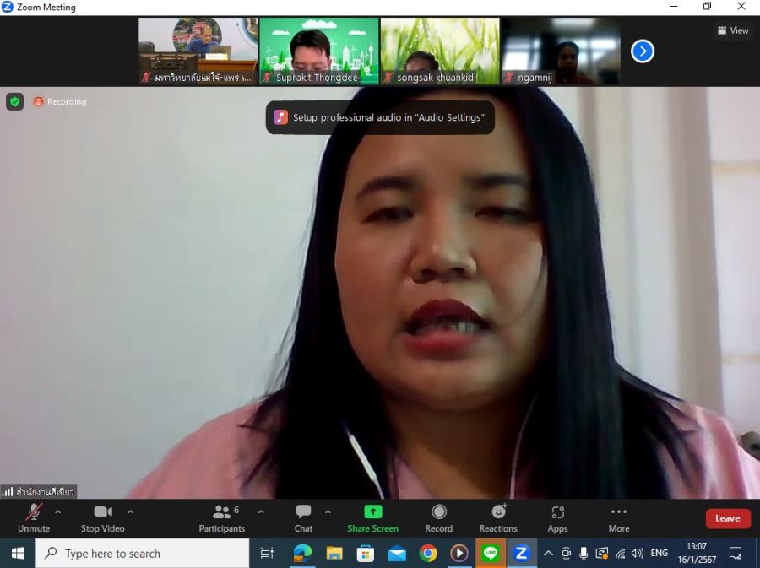Stop the video camera
Screen dimensions: 760x568
pos(102,517)
